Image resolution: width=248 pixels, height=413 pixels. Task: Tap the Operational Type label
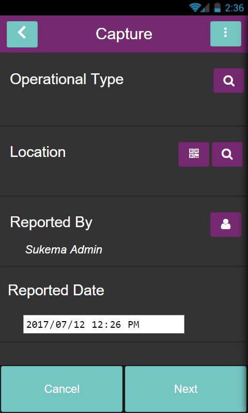click(x=67, y=80)
